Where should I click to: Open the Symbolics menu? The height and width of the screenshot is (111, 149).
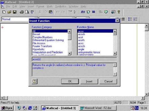point(61,7)
